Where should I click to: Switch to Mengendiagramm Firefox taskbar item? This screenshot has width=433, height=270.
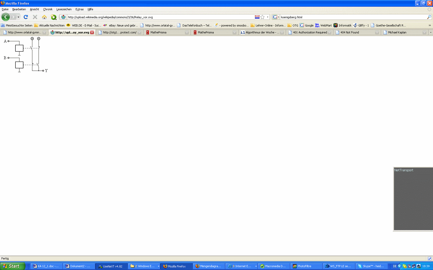209,266
